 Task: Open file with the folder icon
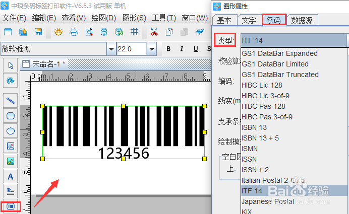tap(23, 32)
